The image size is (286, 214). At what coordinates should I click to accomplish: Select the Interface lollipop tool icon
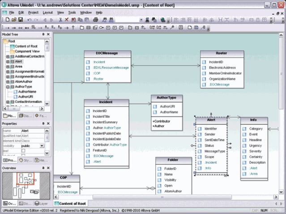102,28
